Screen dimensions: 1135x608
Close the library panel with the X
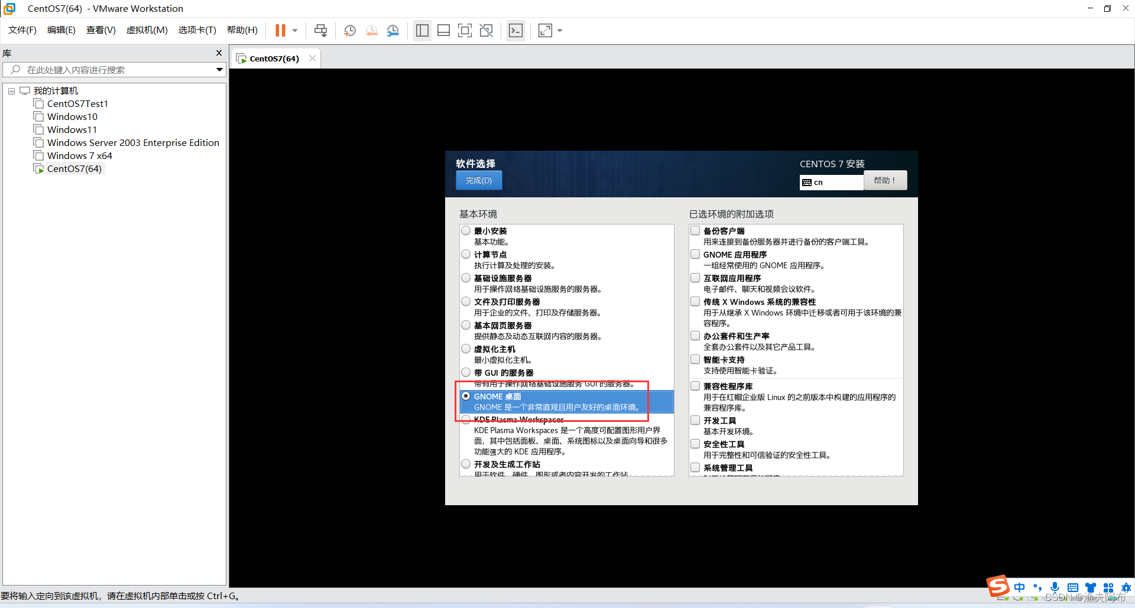[219, 53]
